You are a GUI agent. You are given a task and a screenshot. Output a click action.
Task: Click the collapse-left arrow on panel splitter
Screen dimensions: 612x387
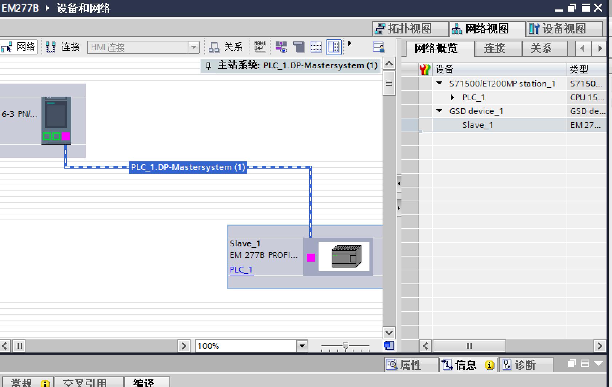(x=399, y=184)
